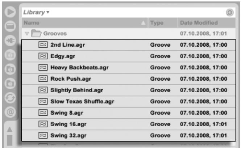
Task: Click date modified of Swing 32.agr
Action: coord(204,136)
